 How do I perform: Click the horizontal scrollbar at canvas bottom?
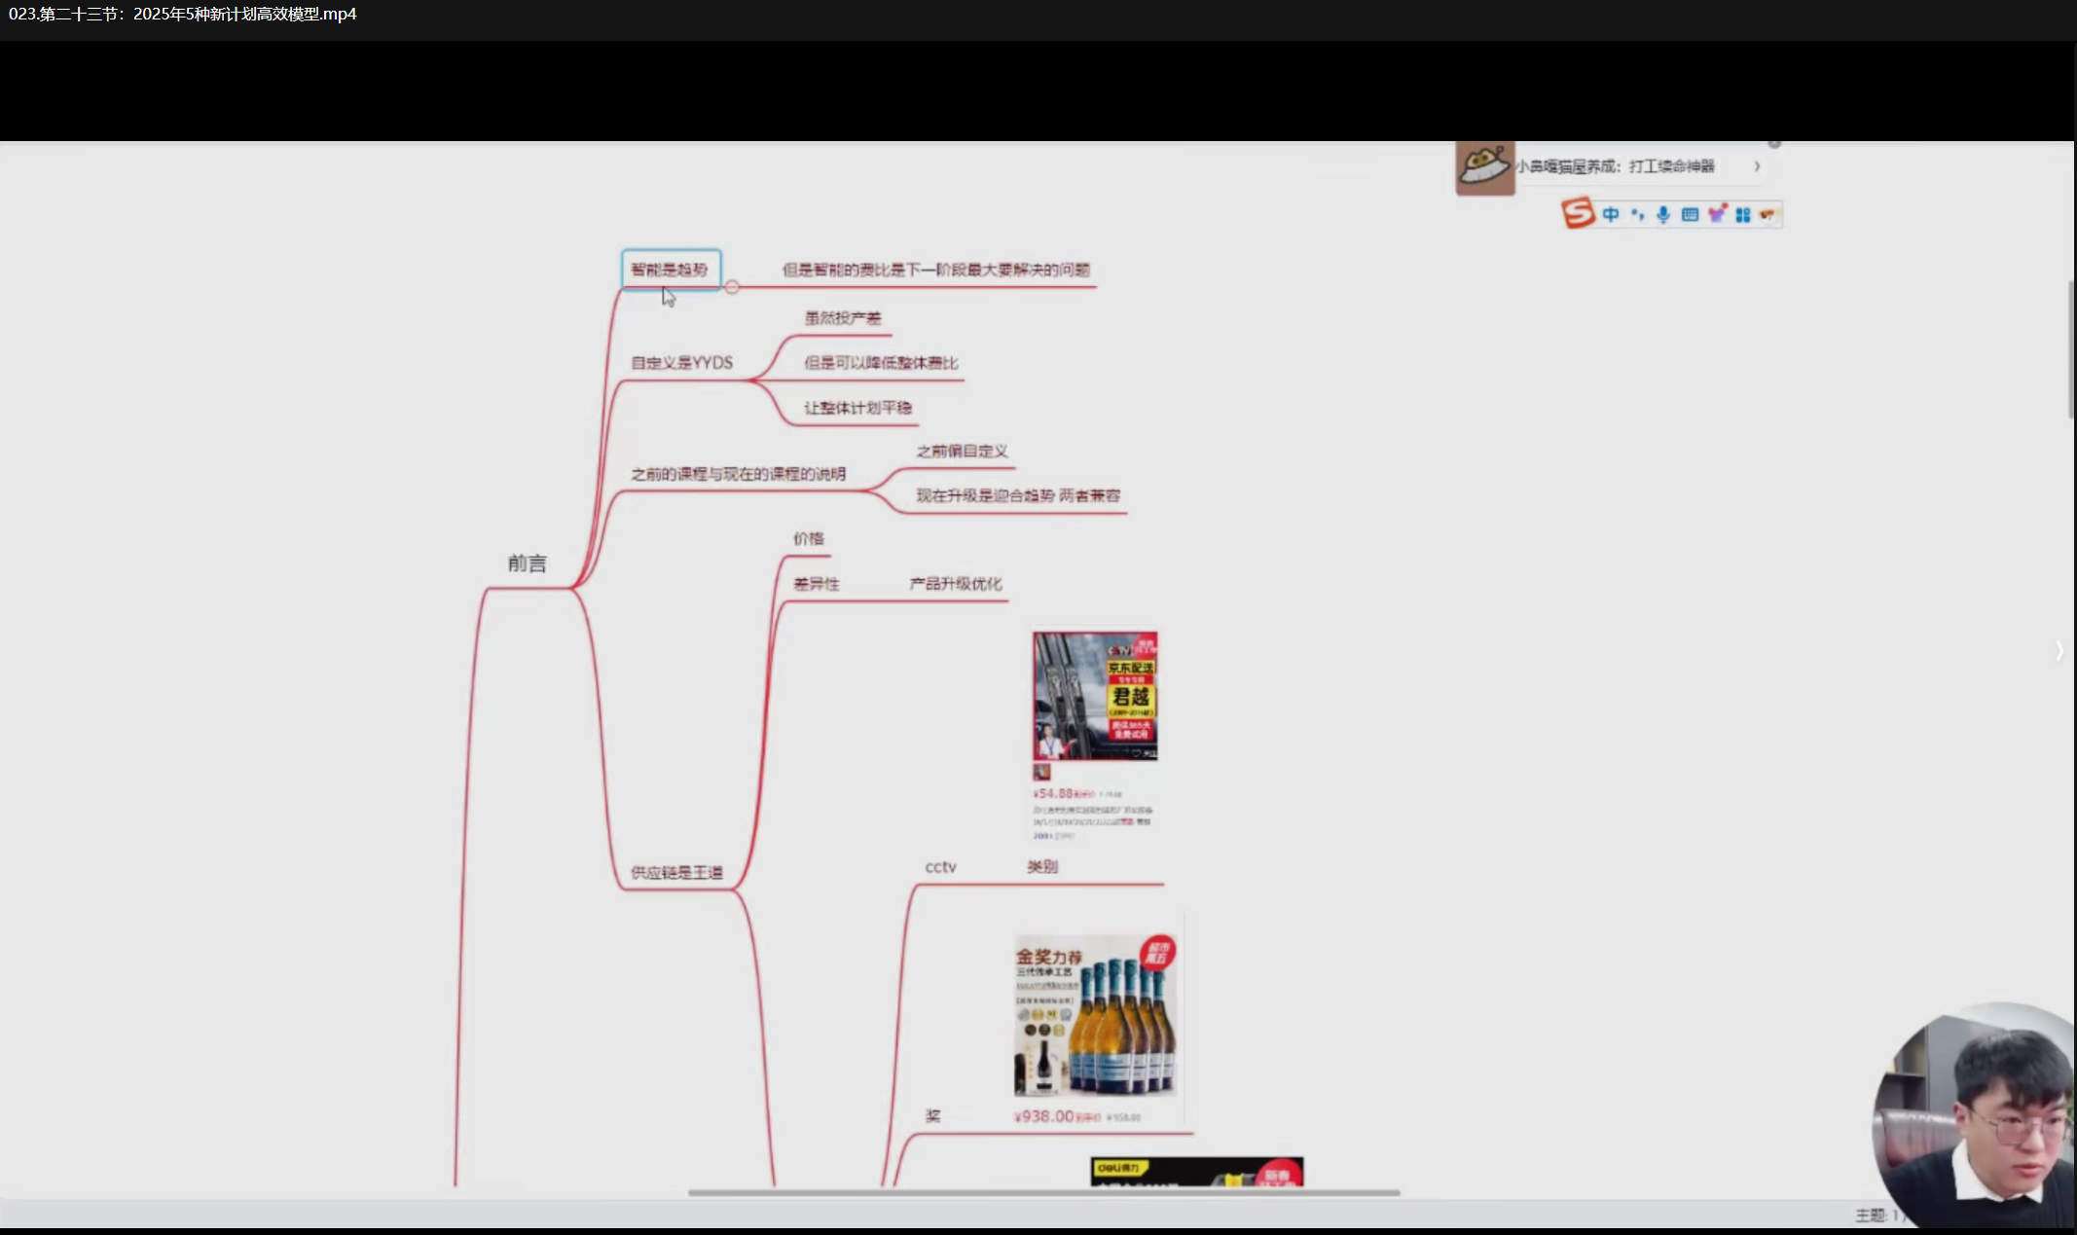click(1043, 1192)
